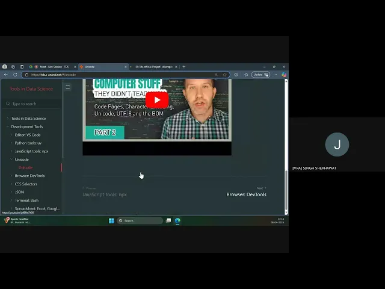Image resolution: width=385 pixels, height=289 pixels.
Task: Open Terminal: Bash page
Action: click(x=26, y=200)
